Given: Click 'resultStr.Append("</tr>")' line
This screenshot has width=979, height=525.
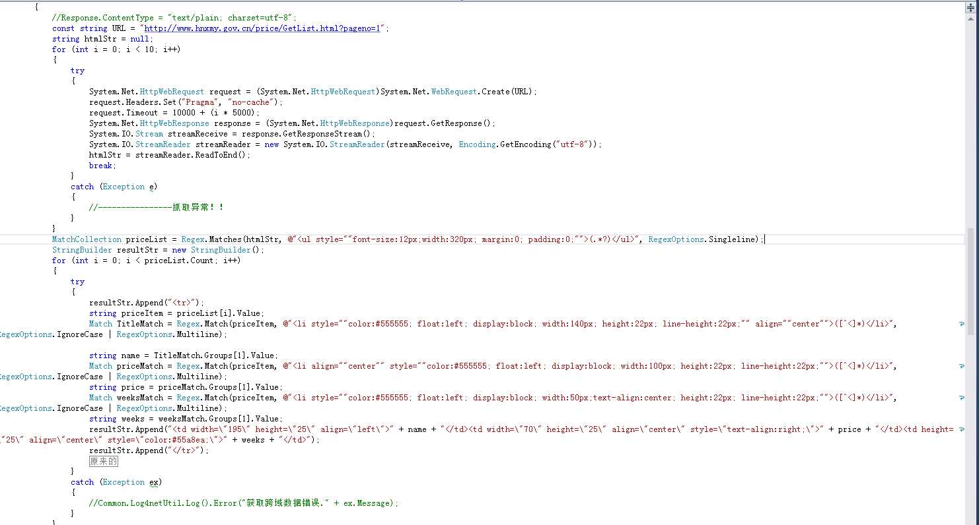Looking at the screenshot, I should point(149,450).
